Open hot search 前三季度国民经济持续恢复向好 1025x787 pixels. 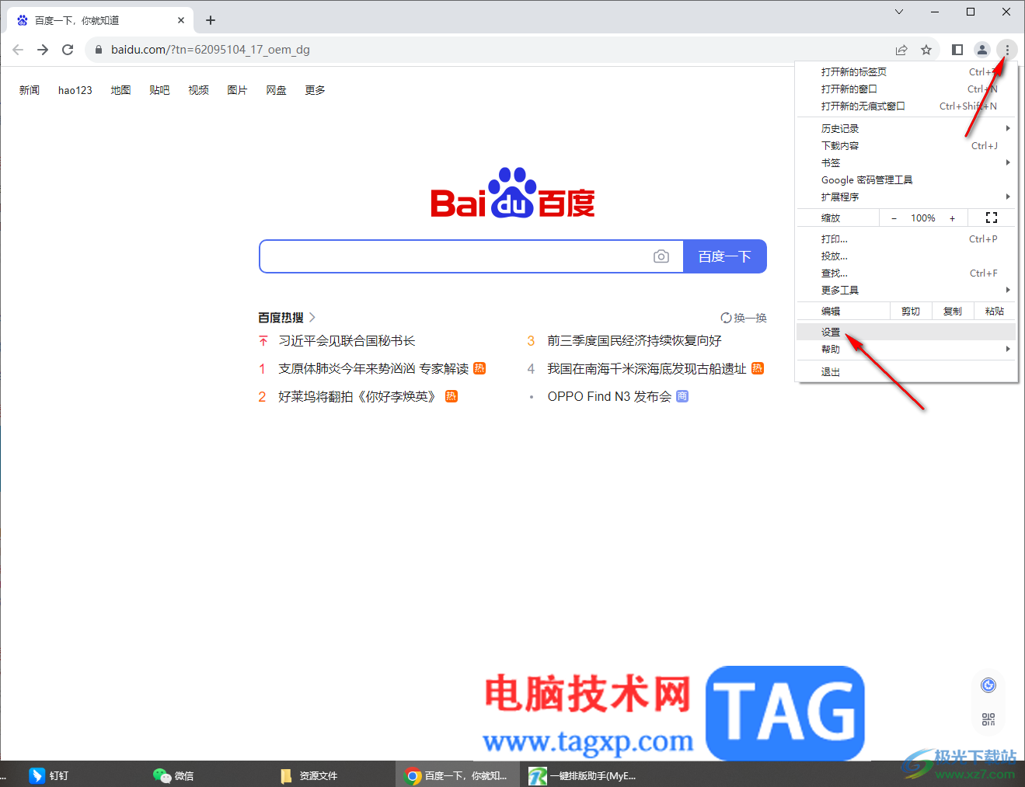634,341
